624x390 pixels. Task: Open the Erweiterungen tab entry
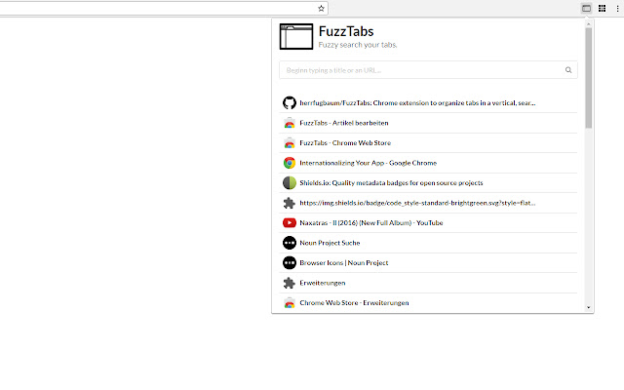tap(428, 283)
